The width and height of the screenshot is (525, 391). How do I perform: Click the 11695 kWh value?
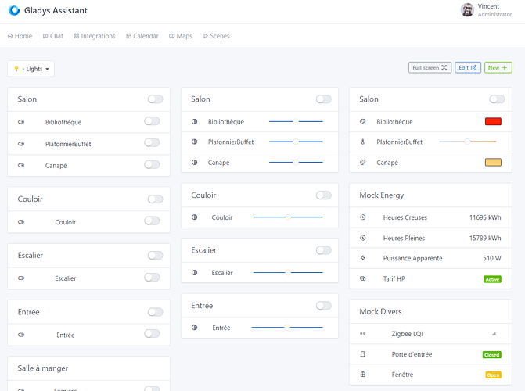pos(485,217)
